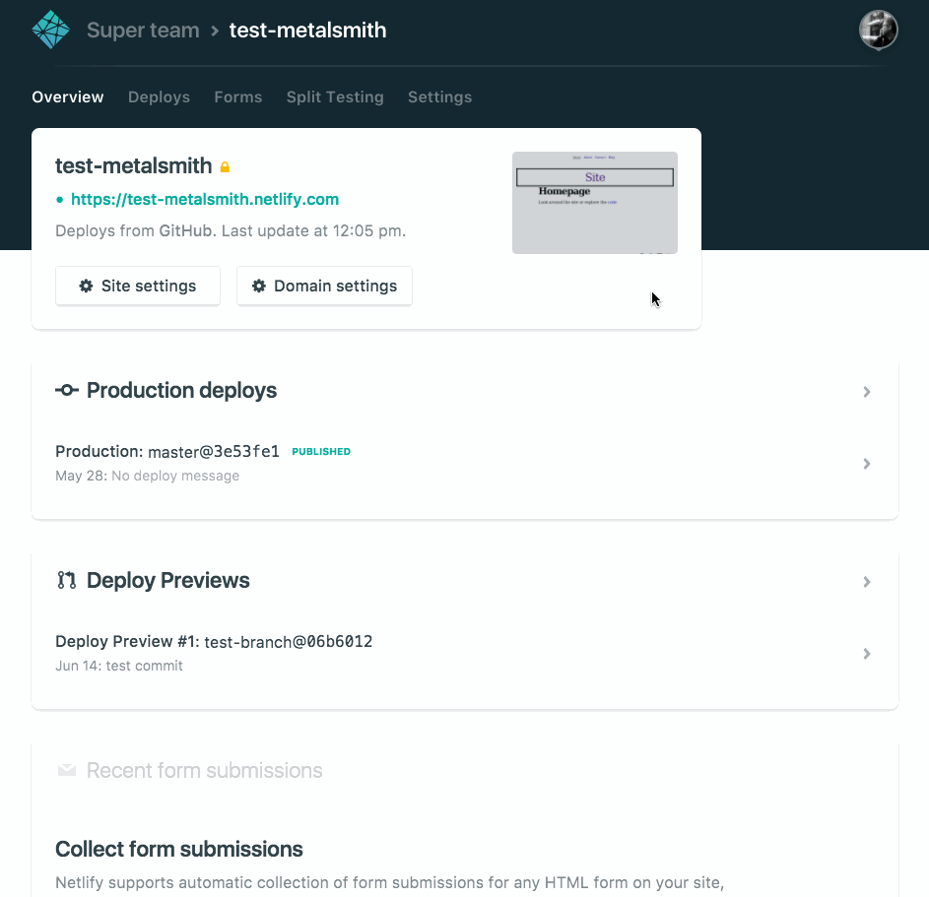Click the yellow lock icon beside test-metalsmith
The width and height of the screenshot is (929, 897).
[x=225, y=167]
